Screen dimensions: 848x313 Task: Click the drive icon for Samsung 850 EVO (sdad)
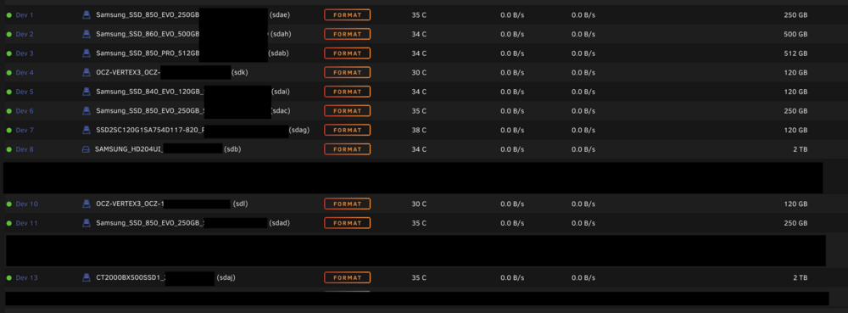point(86,223)
